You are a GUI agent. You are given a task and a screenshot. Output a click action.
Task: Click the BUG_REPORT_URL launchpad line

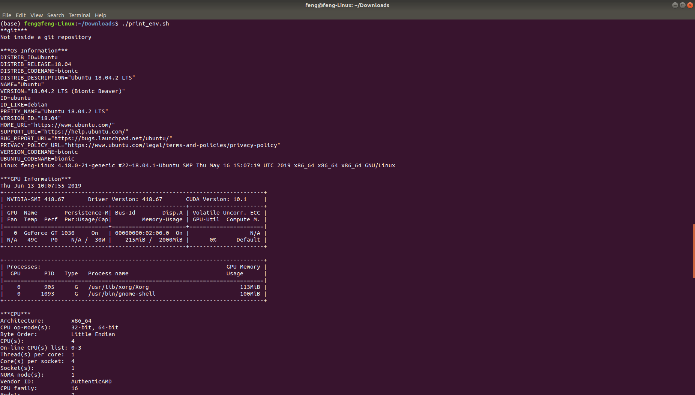(x=86, y=138)
